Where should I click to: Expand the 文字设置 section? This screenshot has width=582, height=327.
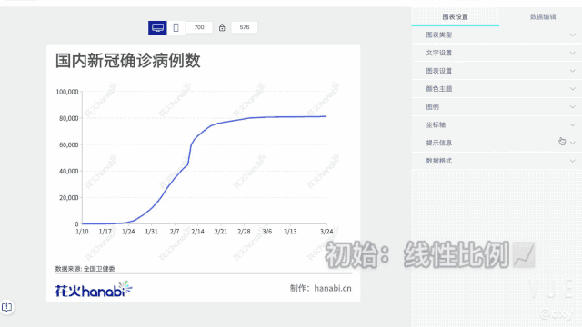click(497, 53)
